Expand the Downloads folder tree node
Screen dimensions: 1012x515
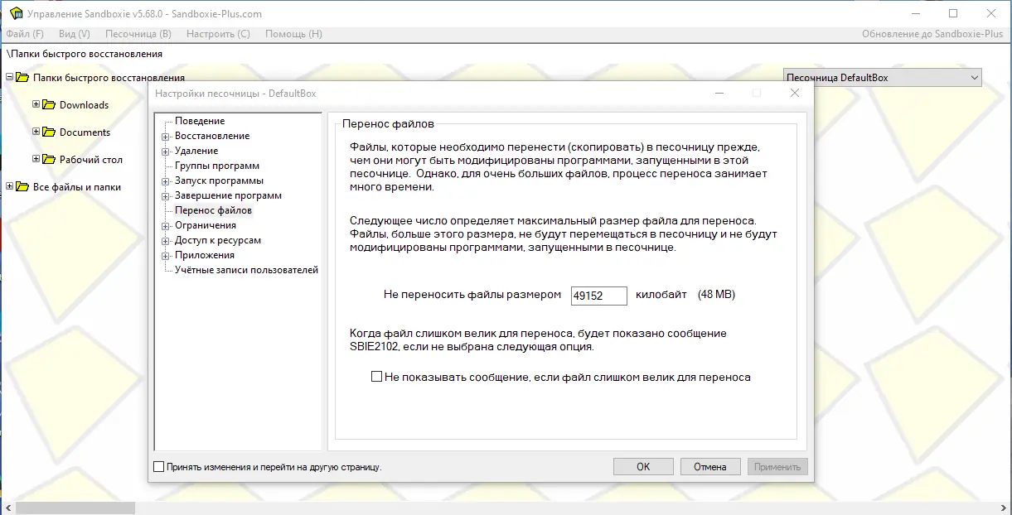(36, 104)
